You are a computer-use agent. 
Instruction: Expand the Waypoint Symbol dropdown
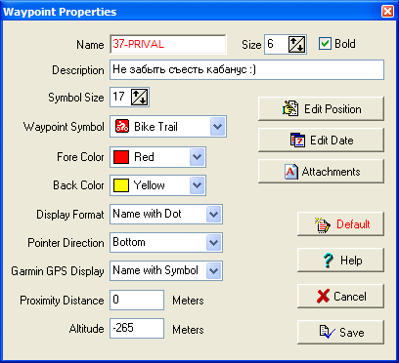tap(217, 126)
